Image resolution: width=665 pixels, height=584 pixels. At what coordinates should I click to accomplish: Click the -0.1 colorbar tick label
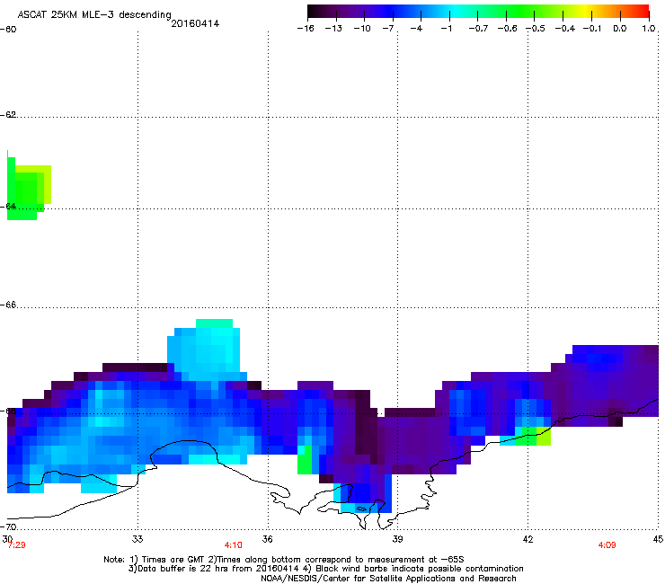[x=592, y=29]
